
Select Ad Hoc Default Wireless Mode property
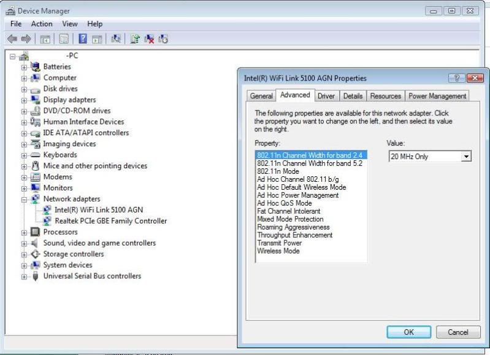301,187
